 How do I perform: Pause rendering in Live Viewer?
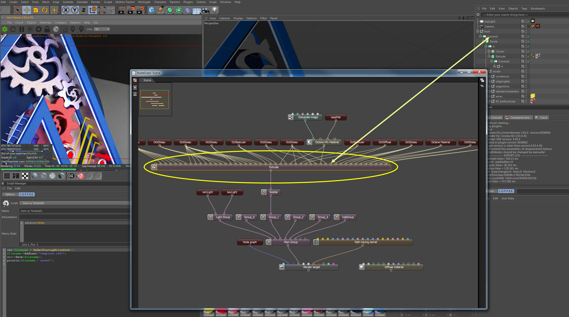point(22,29)
